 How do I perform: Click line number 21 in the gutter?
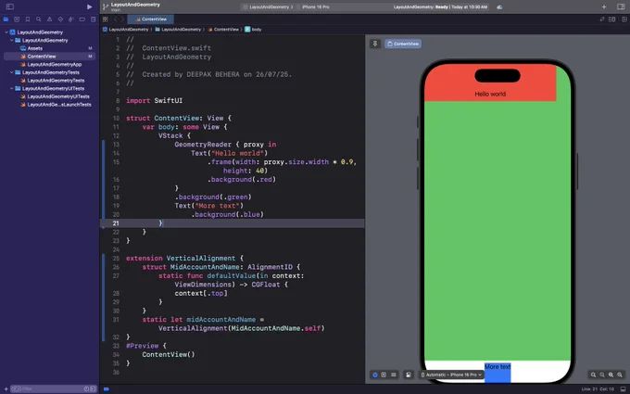click(116, 223)
